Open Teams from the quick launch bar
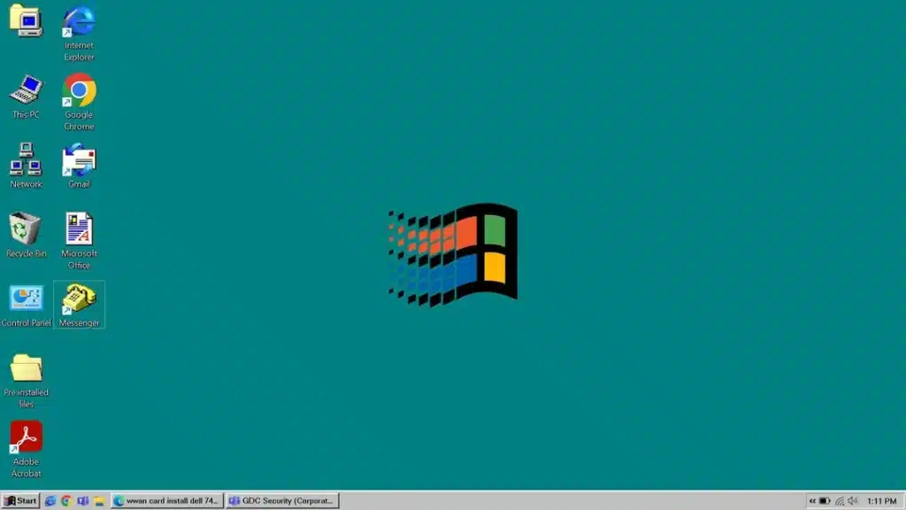Viewport: 906px width, 510px height. pos(82,501)
